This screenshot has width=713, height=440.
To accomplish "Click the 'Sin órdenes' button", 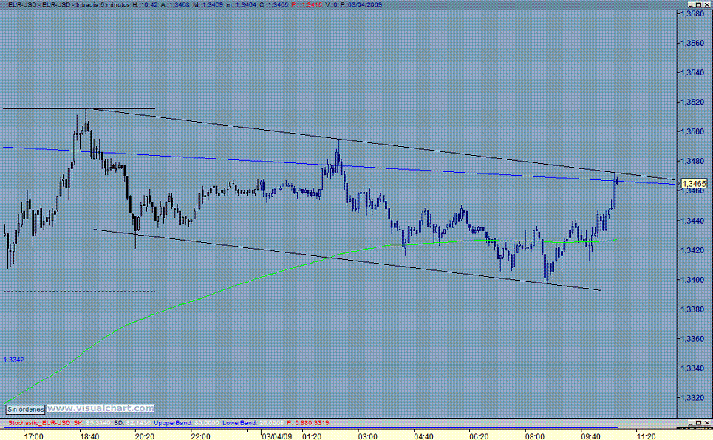I will click(x=25, y=409).
